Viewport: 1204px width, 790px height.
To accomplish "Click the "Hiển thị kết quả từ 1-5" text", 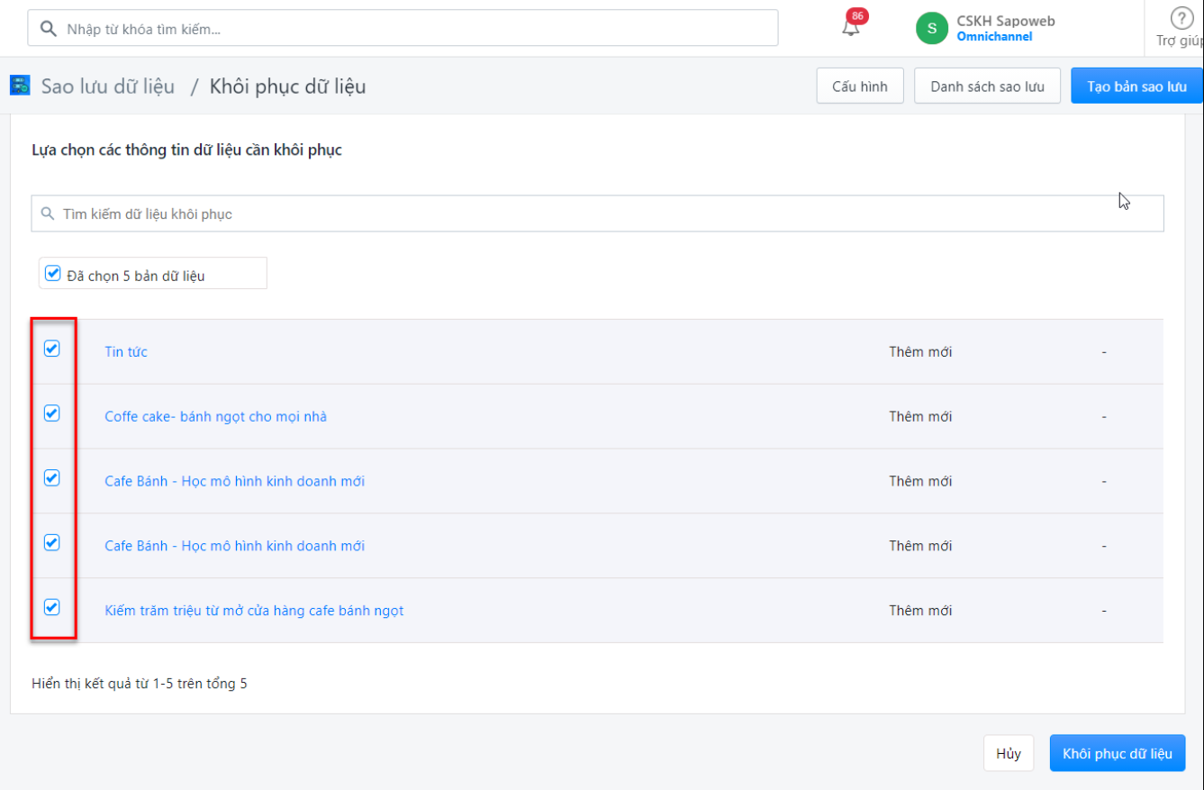I will pyautogui.click(x=140, y=684).
